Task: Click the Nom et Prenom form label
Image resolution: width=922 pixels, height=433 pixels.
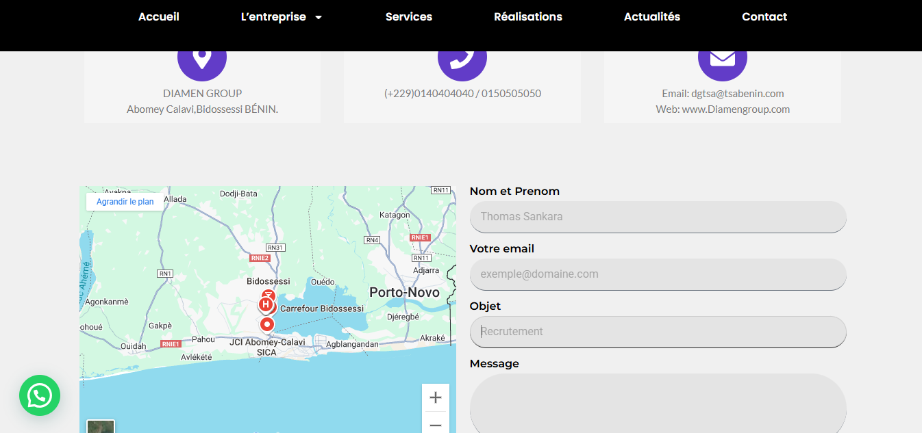Action: 514,192
